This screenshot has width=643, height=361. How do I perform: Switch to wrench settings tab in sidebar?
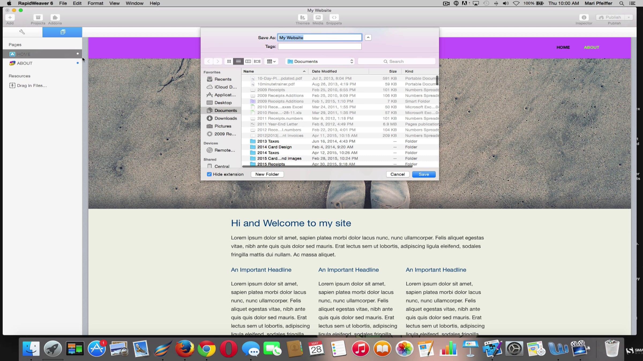(22, 32)
